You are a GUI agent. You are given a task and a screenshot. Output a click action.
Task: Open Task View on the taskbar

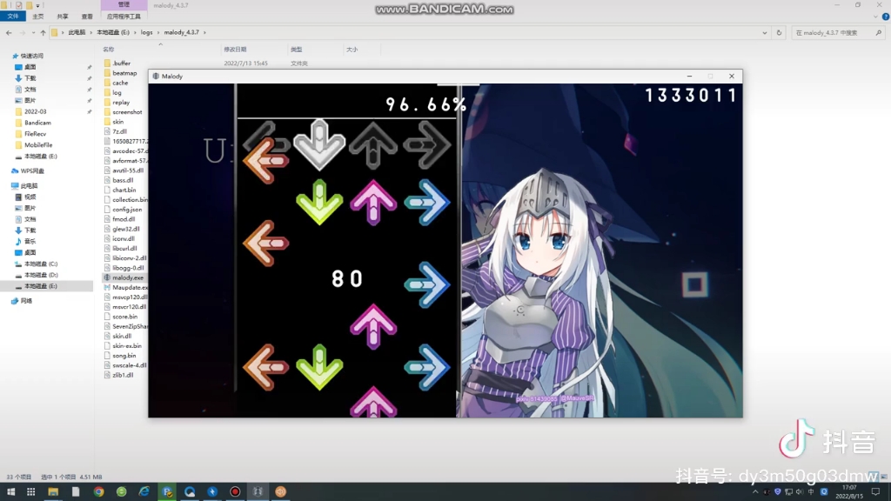(30, 492)
